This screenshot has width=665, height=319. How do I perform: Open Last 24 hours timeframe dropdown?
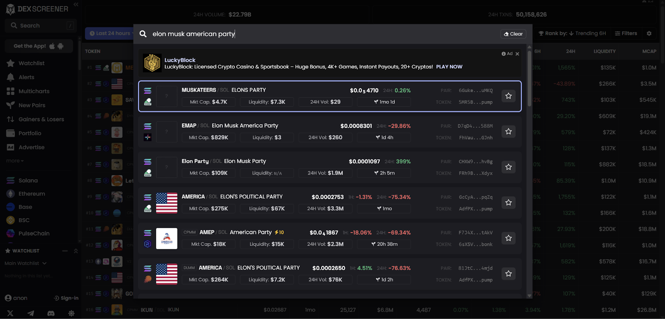[110, 34]
